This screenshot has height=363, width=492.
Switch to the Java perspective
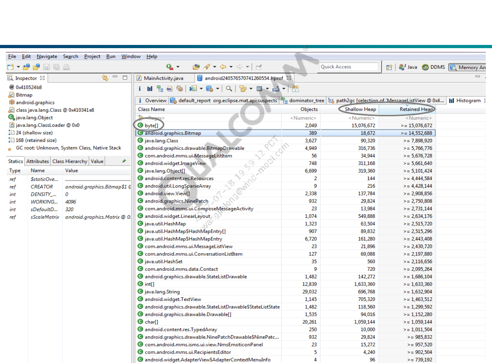click(408, 67)
